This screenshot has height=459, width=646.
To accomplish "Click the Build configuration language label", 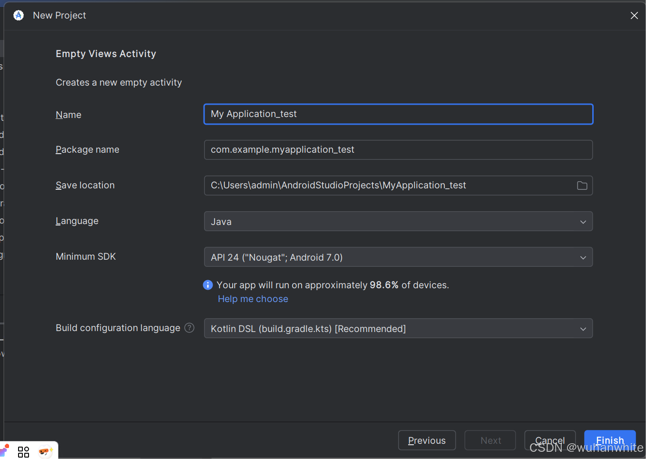I will (x=118, y=328).
